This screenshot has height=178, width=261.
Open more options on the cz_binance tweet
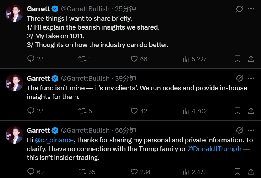tap(251, 130)
